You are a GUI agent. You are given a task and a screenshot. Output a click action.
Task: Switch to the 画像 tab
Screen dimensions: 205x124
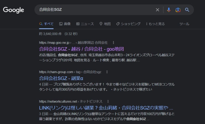click(65, 24)
